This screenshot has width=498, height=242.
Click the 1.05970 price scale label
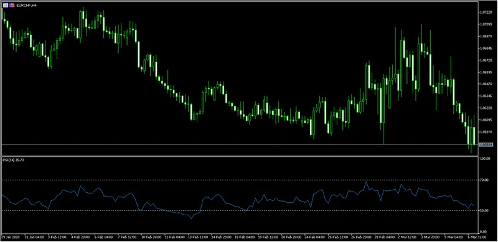point(486,132)
